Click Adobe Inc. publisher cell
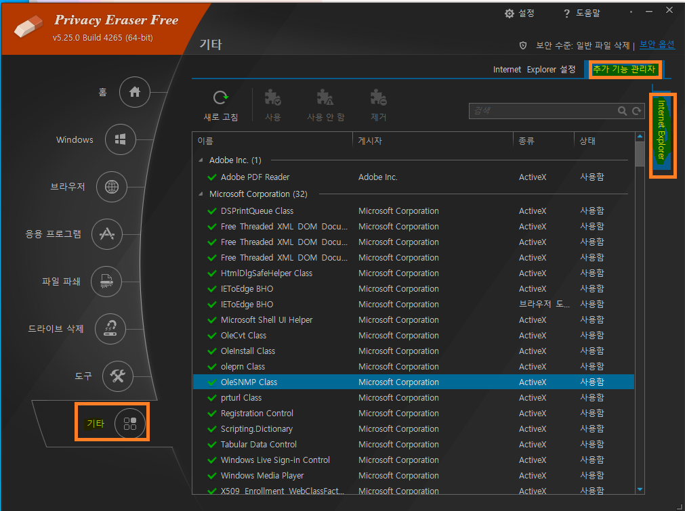685x511 pixels. coord(377,177)
